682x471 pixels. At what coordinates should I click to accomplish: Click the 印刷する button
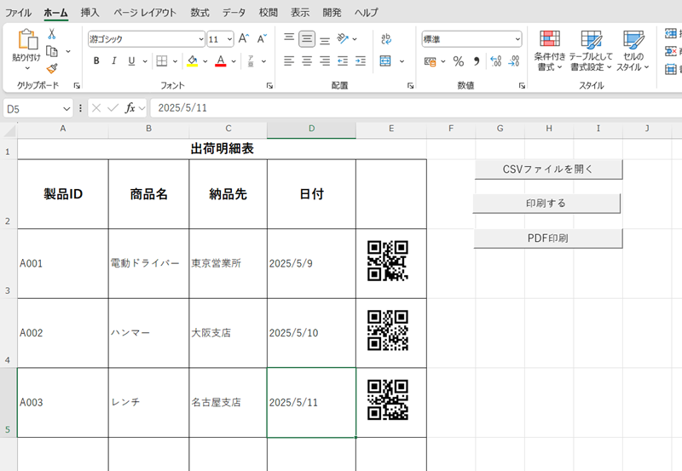pos(546,204)
